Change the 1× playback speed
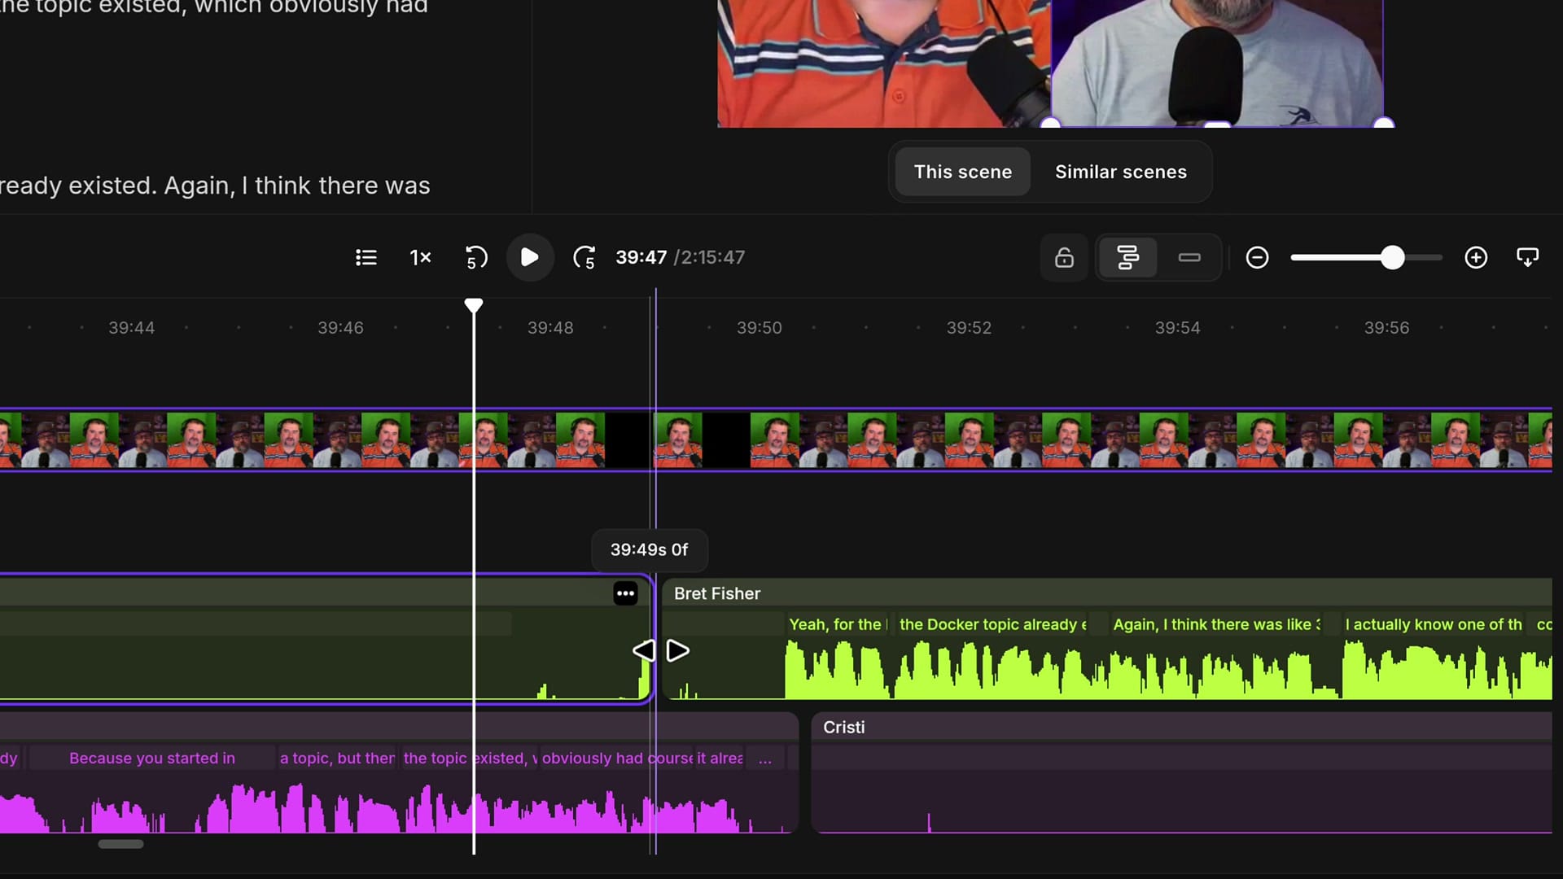Screen dimensions: 1563x879 click(x=420, y=258)
